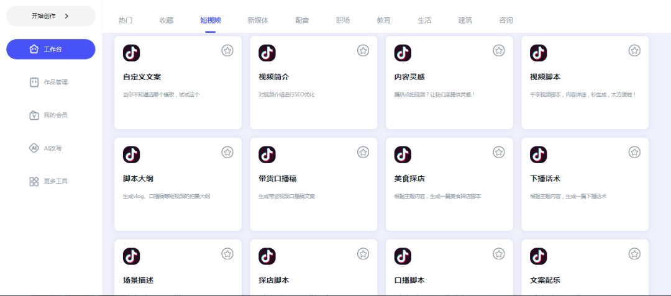Star the 口播脚本 template
The image size is (671, 296).
[499, 254]
